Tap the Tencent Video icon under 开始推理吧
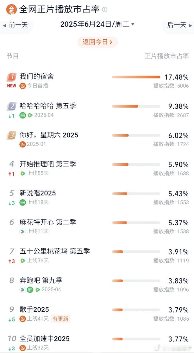The image size is (194, 353). point(23,173)
